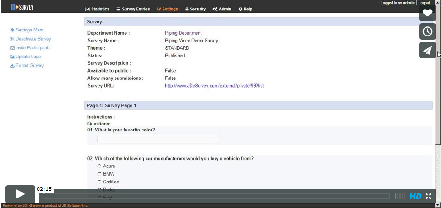The width and height of the screenshot is (441, 208).
Task: Open the Statistics menu
Action: pyautogui.click(x=97, y=9)
